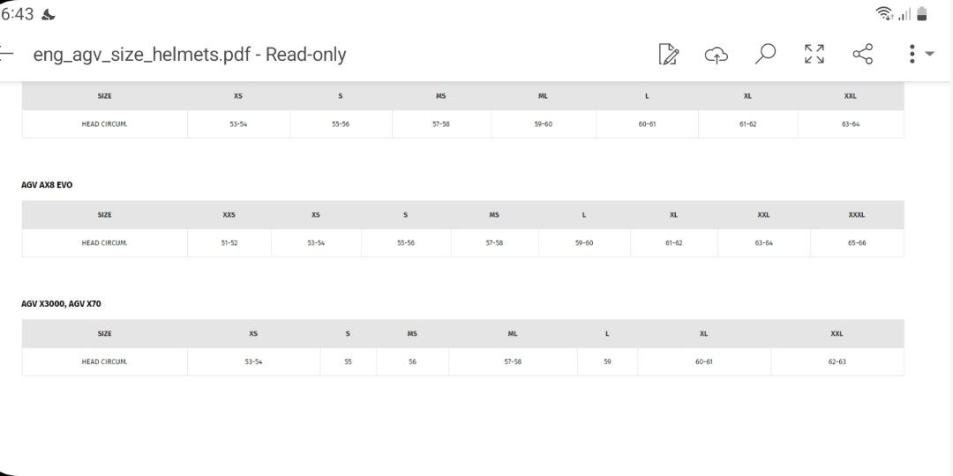Select the AGV X3000, AGV X70 heading
Viewport: 953px width, 476px height.
coord(62,303)
